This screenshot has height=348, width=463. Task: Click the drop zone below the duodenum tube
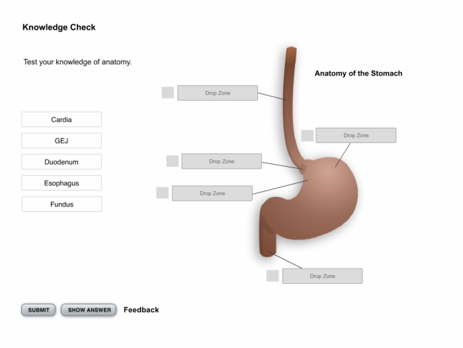tap(323, 276)
